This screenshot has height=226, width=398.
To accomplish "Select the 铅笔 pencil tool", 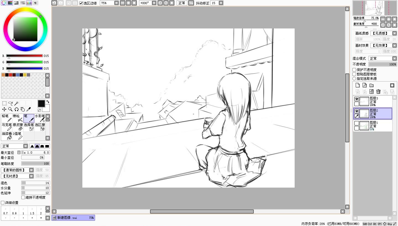I will click(7, 118).
